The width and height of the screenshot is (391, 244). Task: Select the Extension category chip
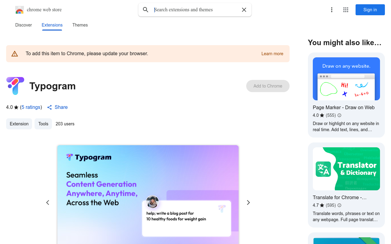pos(19,124)
